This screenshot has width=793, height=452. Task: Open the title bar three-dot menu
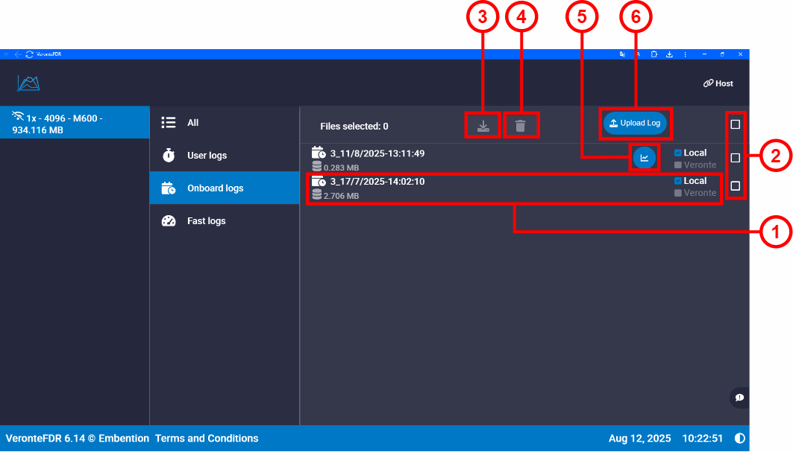pyautogui.click(x=685, y=54)
